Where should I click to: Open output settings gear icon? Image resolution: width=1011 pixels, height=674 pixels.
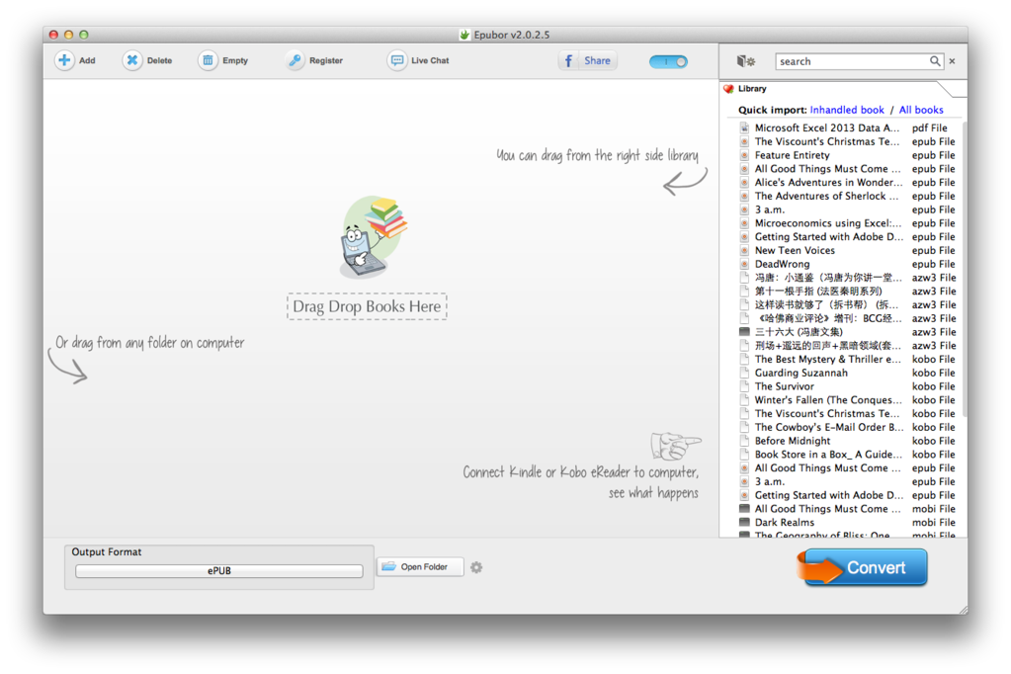[475, 567]
